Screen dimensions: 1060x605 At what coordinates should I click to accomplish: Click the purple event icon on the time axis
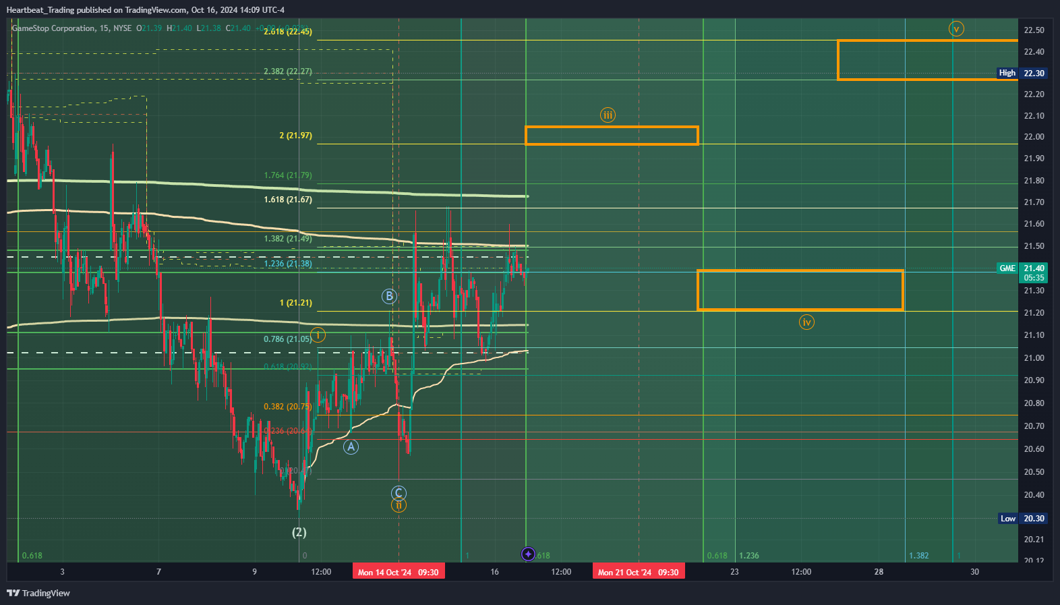tap(528, 554)
